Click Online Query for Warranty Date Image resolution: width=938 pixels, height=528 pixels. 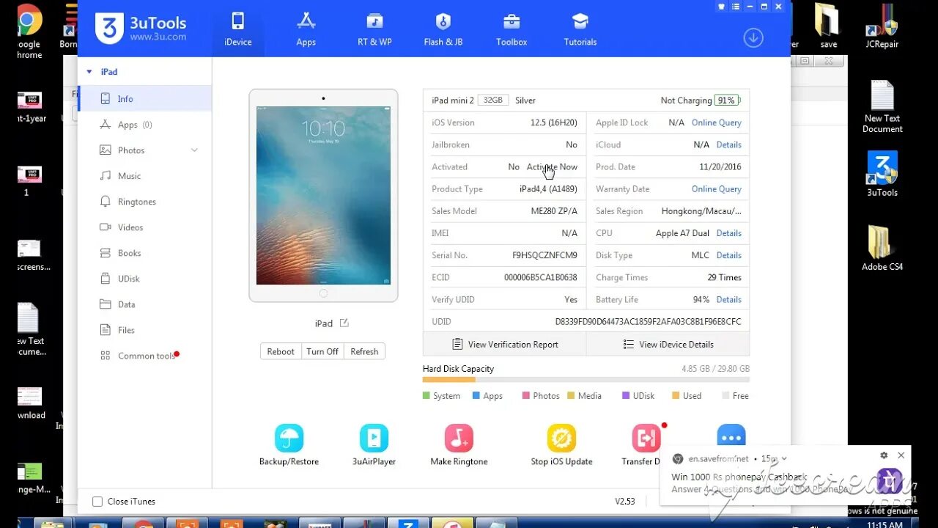click(717, 188)
